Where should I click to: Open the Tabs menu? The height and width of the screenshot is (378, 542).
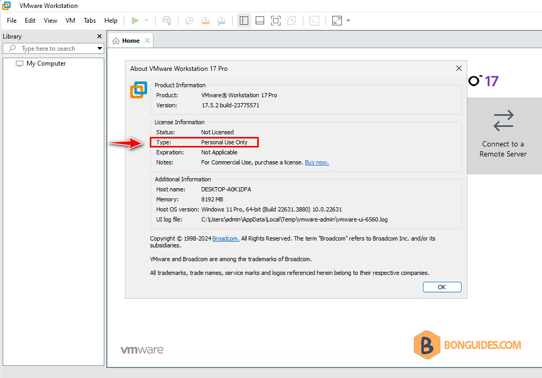click(x=90, y=21)
